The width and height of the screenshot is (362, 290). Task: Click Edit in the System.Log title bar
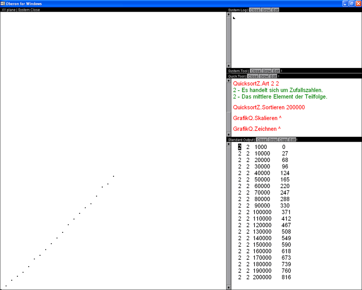tap(276, 10)
